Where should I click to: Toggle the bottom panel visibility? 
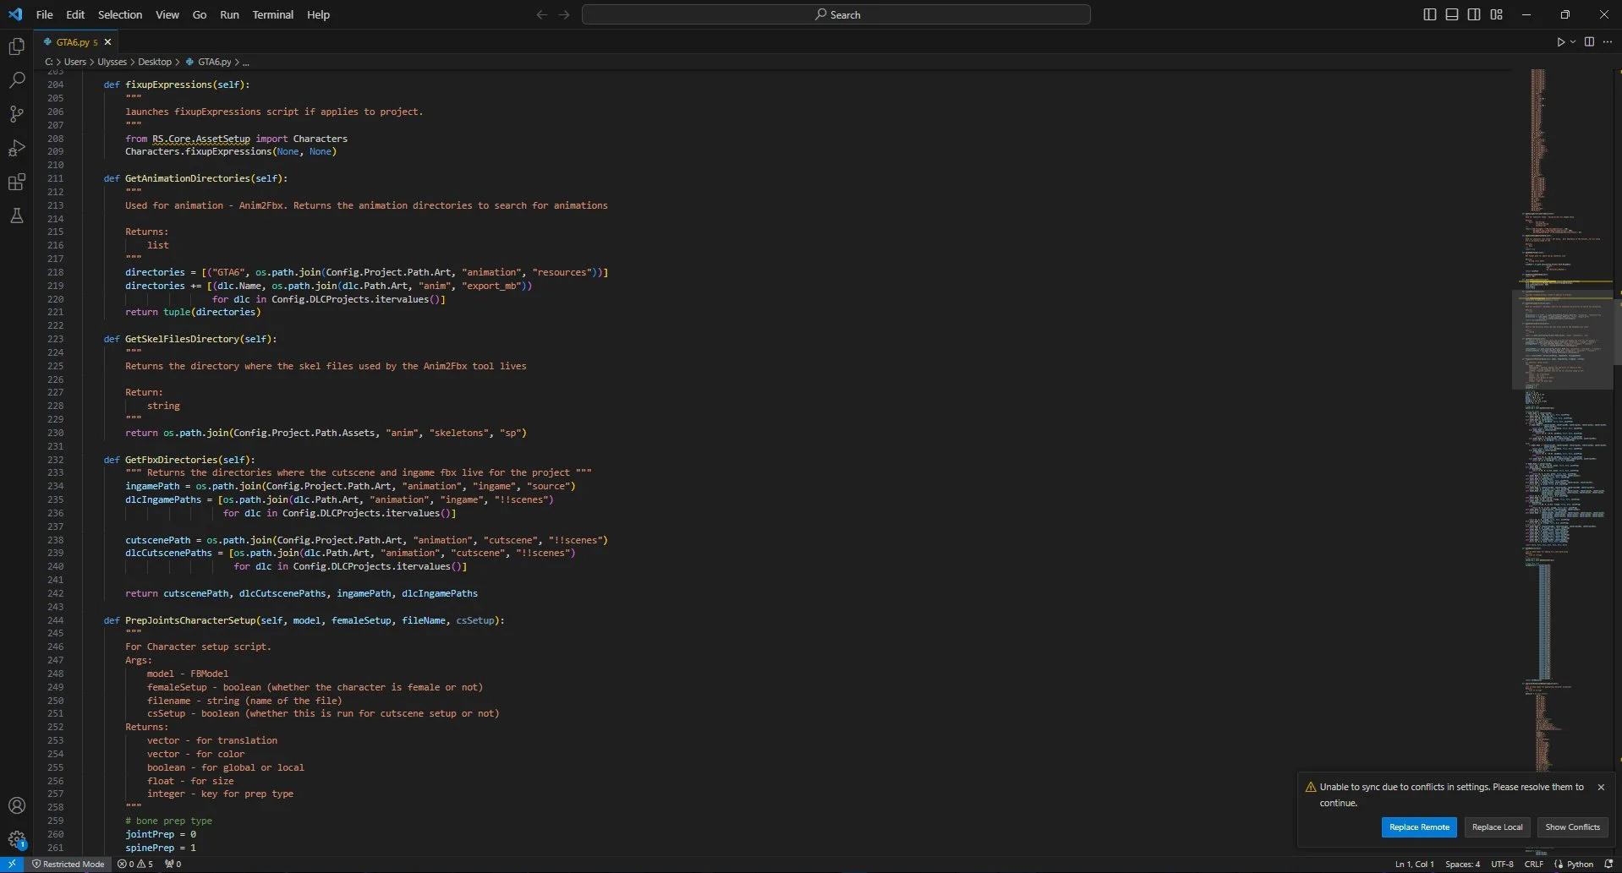coord(1451,14)
